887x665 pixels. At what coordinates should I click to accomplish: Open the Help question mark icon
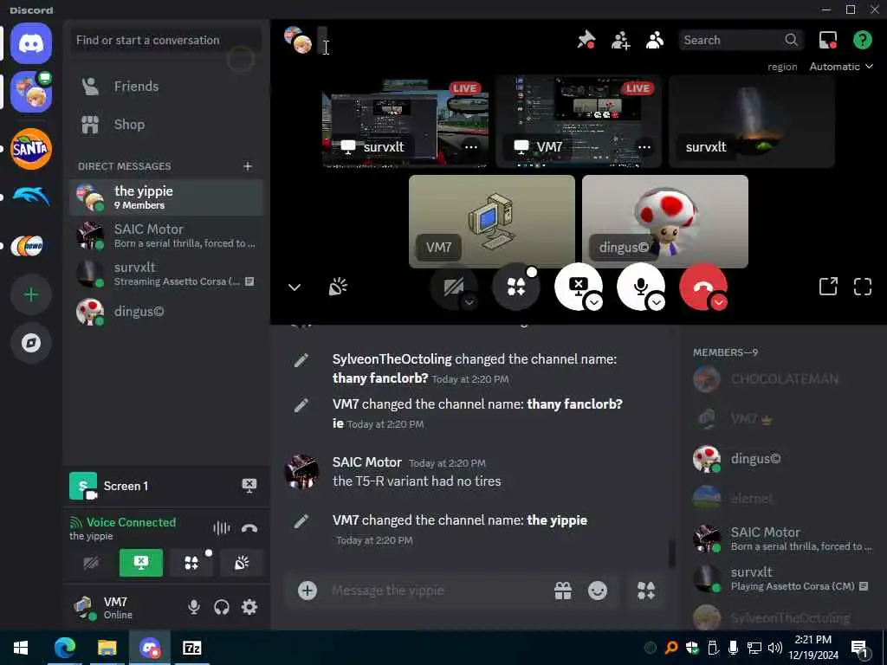[862, 40]
